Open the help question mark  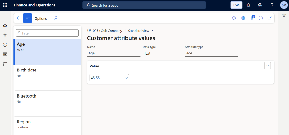point(272,5)
